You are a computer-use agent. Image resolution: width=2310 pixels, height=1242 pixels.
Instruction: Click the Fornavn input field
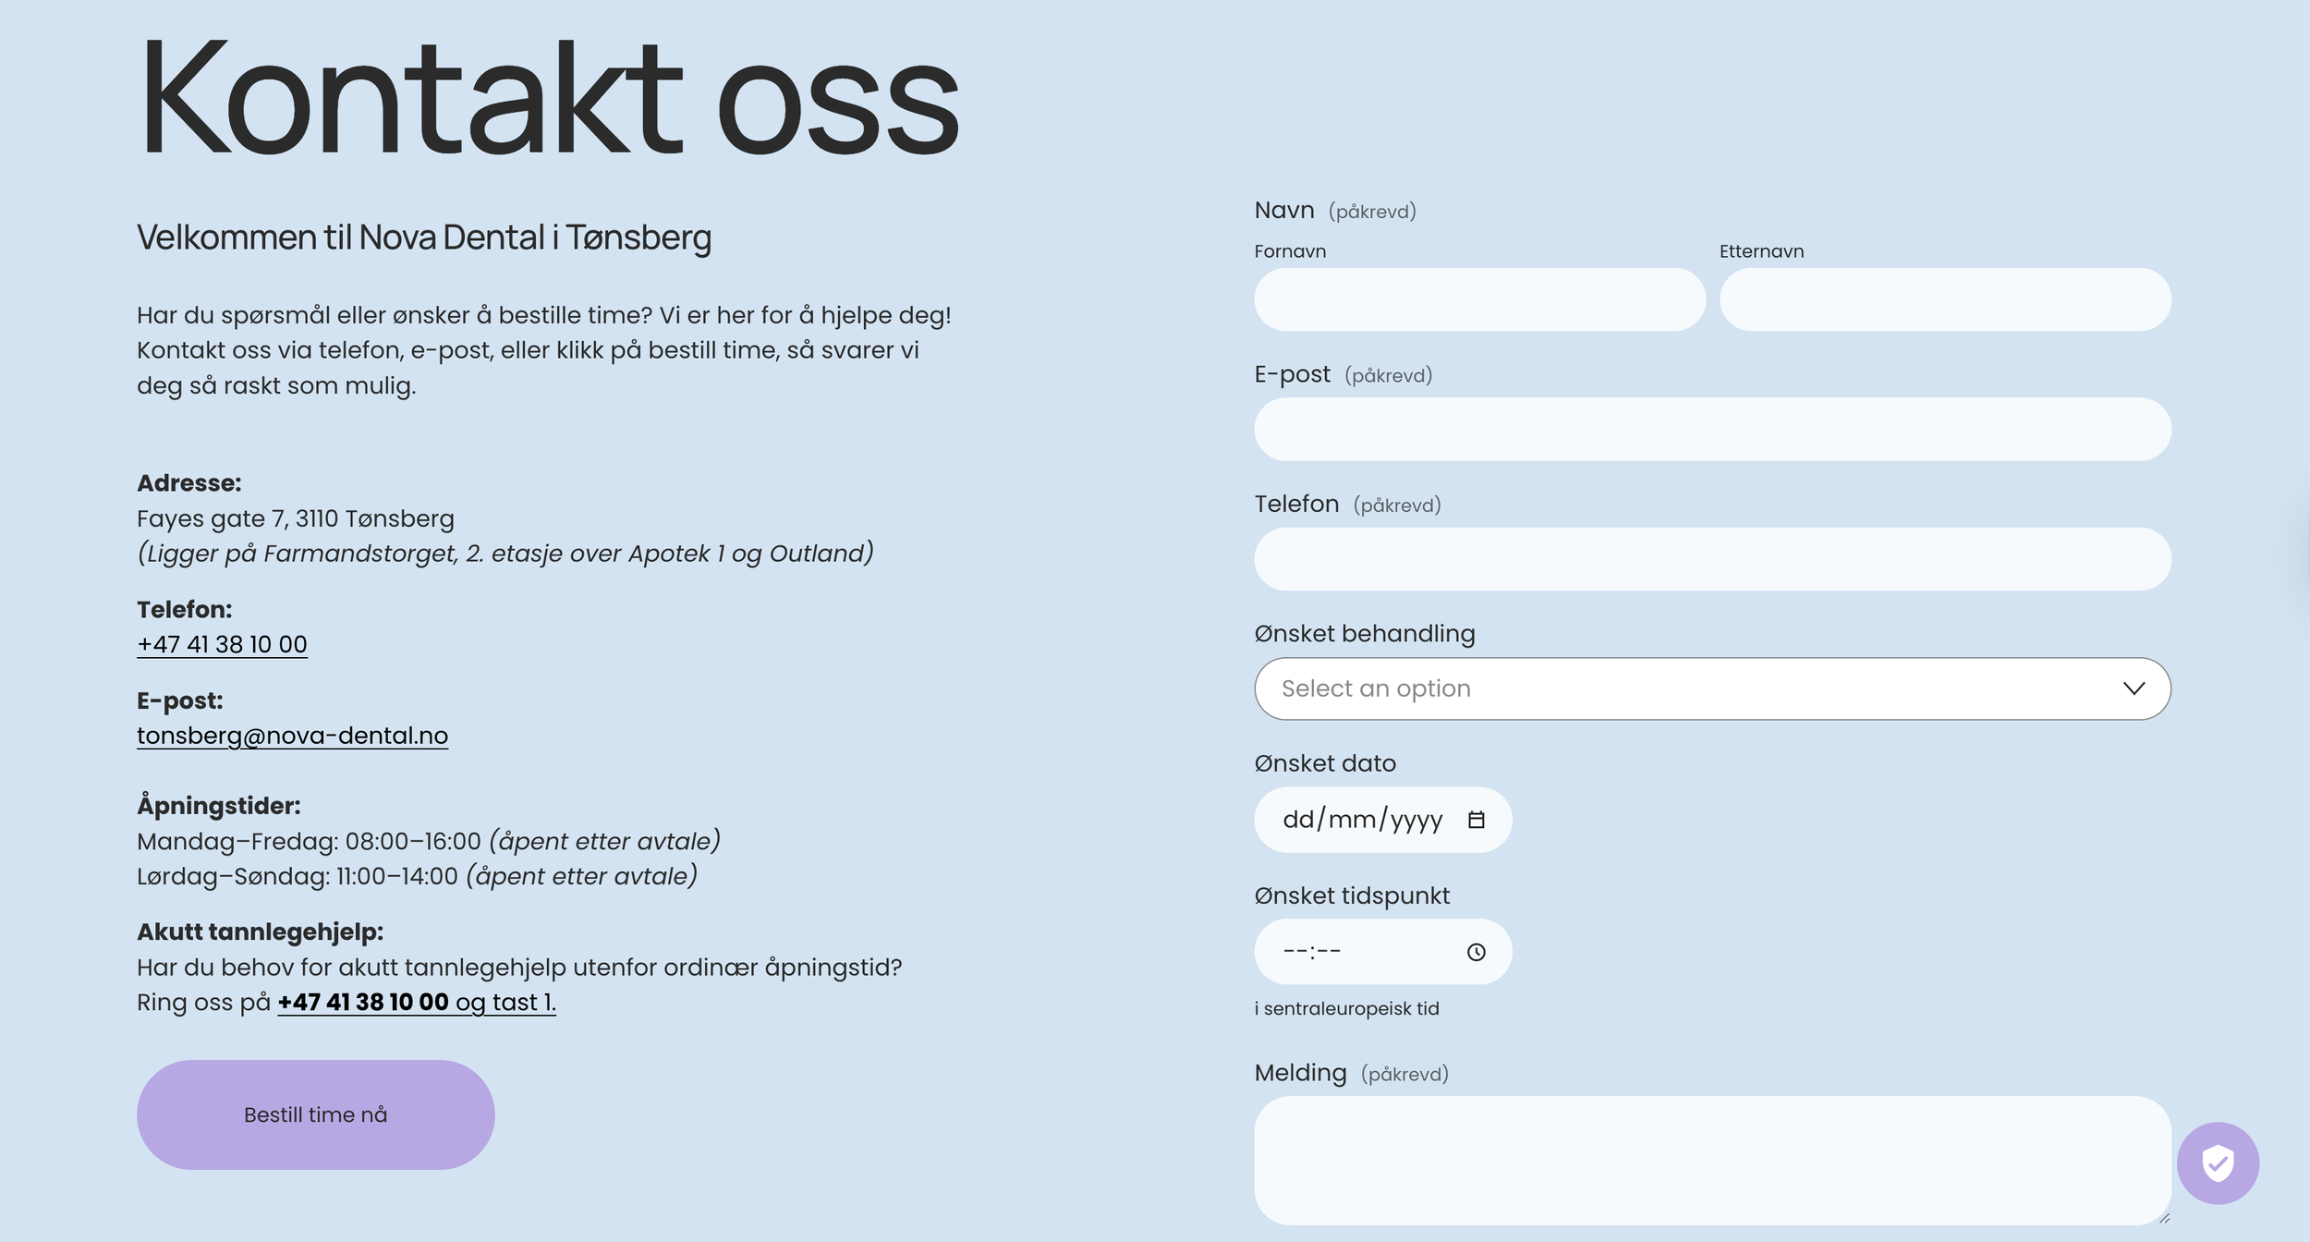tap(1478, 299)
